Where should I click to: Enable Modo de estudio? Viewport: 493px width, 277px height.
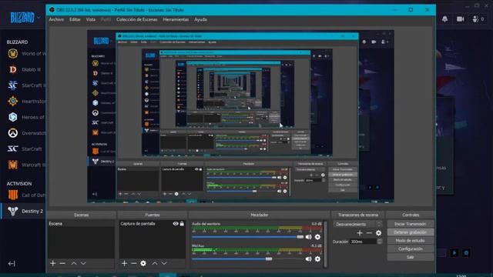click(x=411, y=241)
